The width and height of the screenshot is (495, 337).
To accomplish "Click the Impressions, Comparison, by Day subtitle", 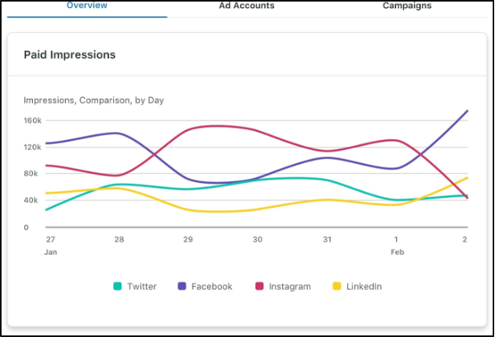I will pyautogui.click(x=94, y=101).
